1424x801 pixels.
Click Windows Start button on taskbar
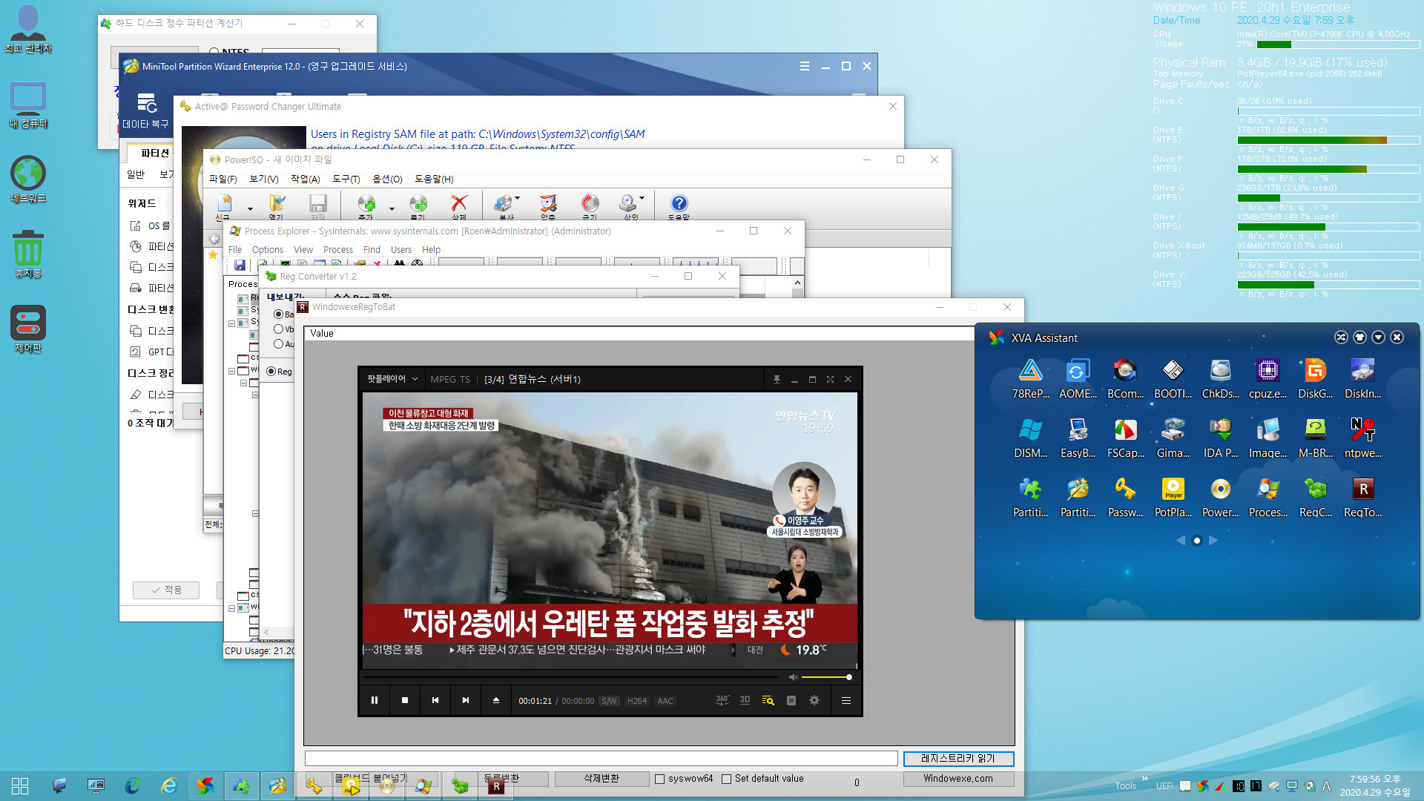(x=20, y=786)
